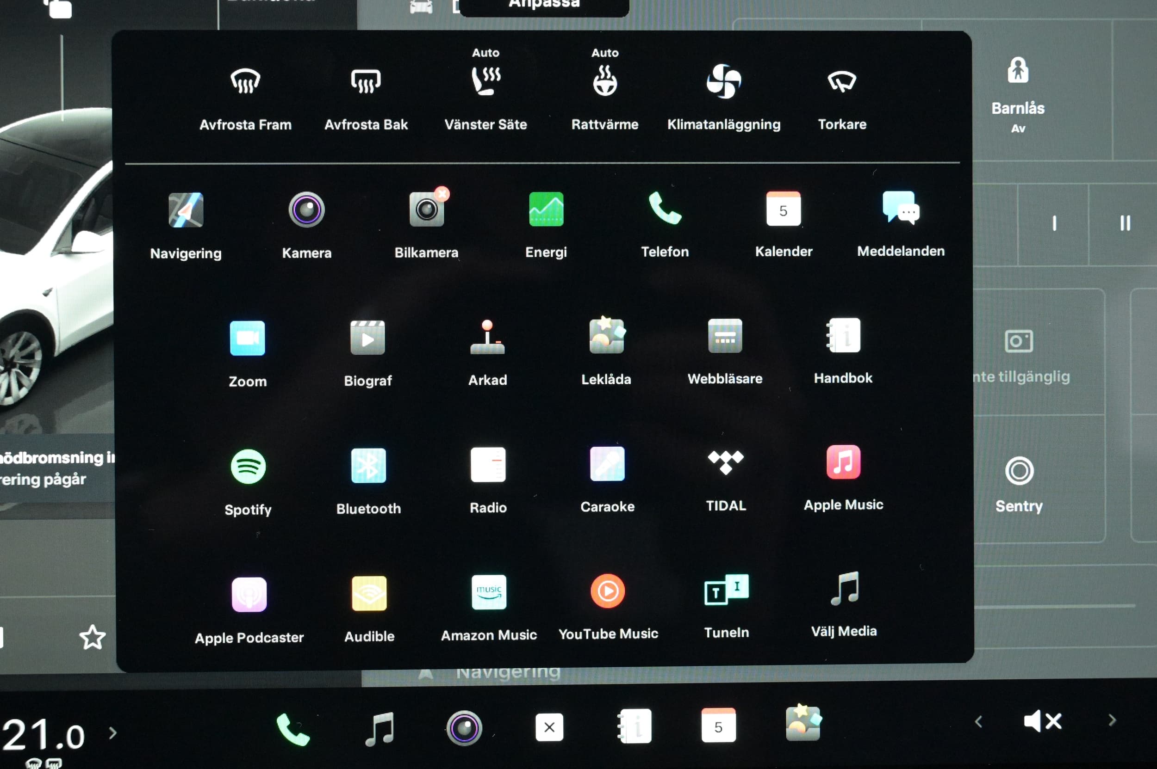Open the Telefon app
Viewport: 1157px width, 769px height.
click(x=665, y=224)
